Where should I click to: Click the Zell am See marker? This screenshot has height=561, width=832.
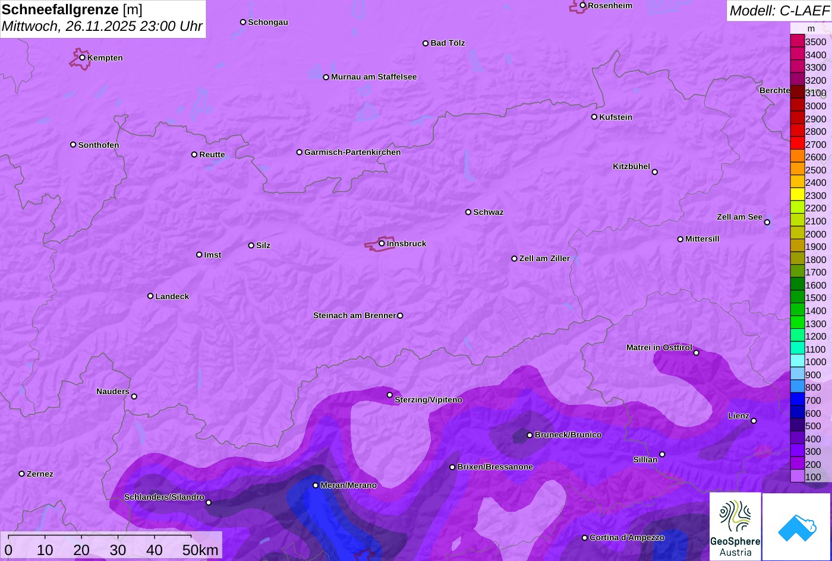pos(767,223)
